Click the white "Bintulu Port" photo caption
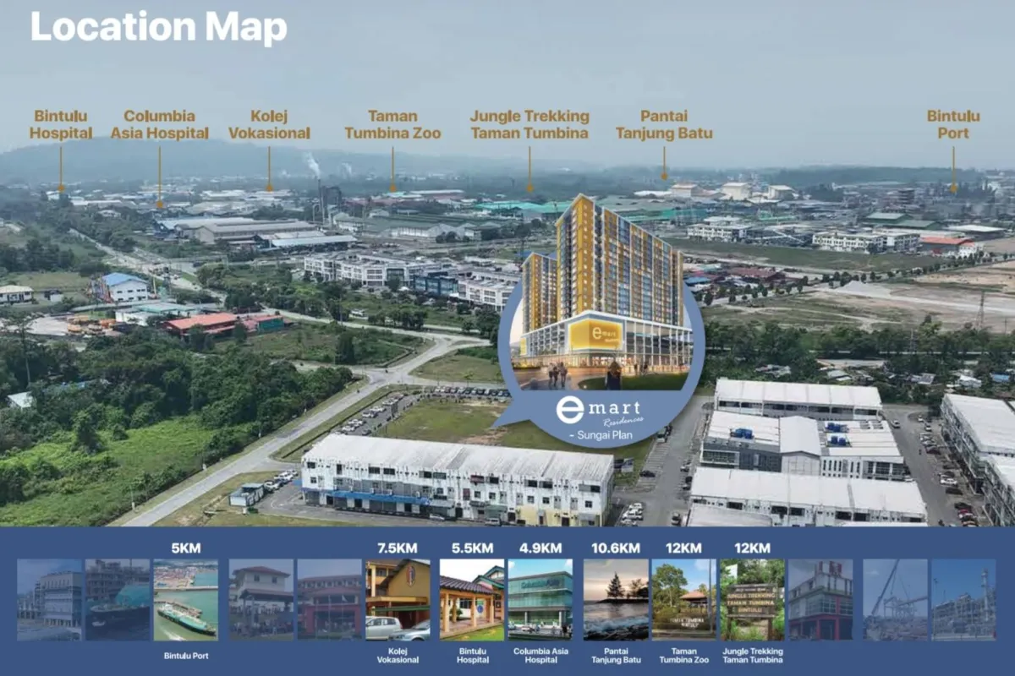Image resolution: width=1015 pixels, height=676 pixels. 185,655
